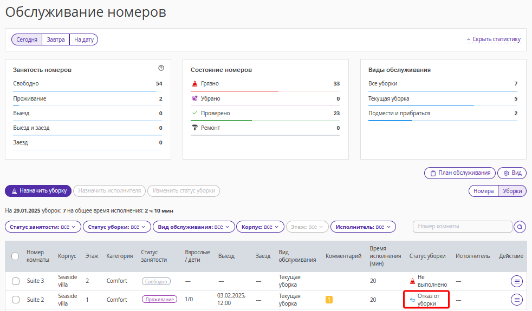Open the Вид обслуживания filter dropdown

pos(194,227)
